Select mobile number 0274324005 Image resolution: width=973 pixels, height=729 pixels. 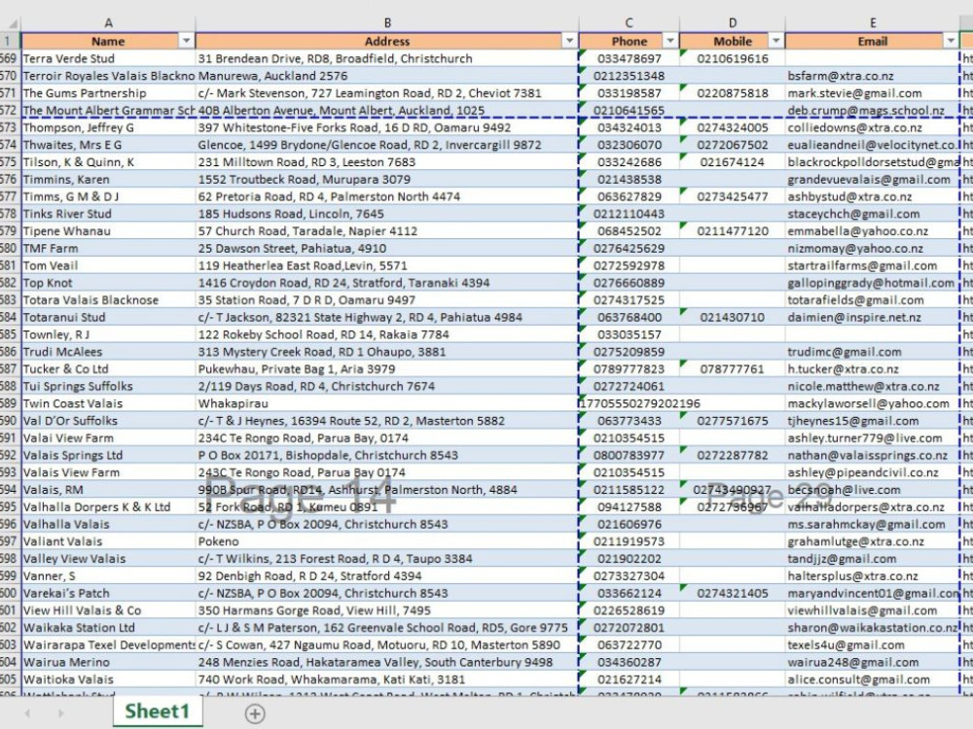[733, 127]
